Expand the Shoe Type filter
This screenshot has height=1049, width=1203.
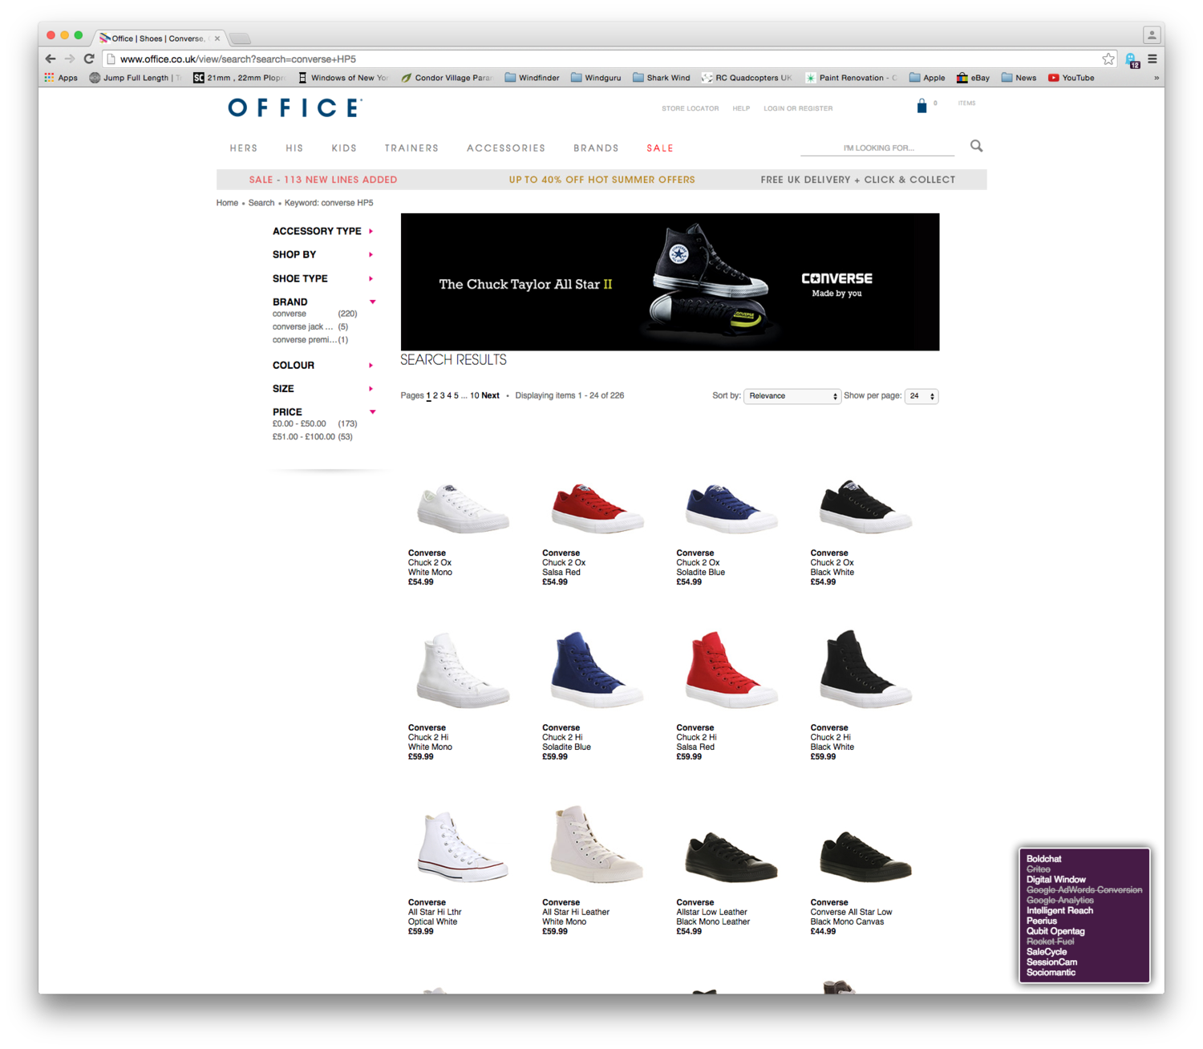(323, 278)
